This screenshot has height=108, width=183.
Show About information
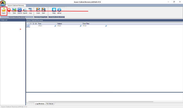[x=59, y=11]
